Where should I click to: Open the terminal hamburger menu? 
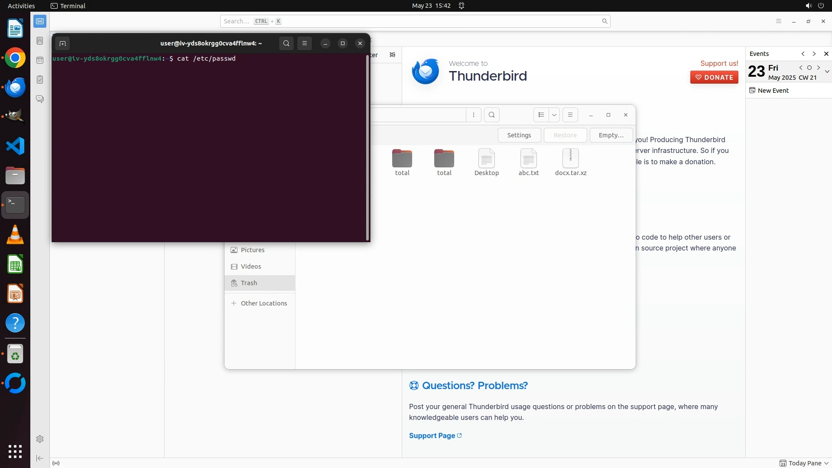(x=305, y=43)
